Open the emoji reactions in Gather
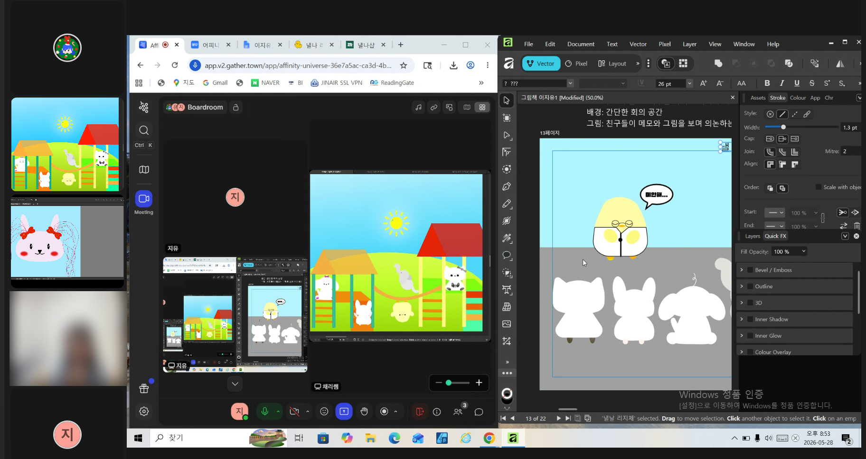This screenshot has height=459, width=866. pyautogui.click(x=324, y=411)
